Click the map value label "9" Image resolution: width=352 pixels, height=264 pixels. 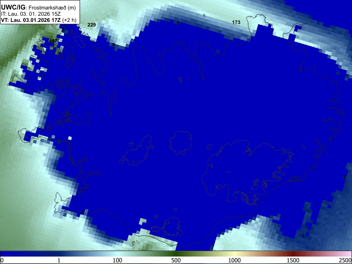click(113, 45)
